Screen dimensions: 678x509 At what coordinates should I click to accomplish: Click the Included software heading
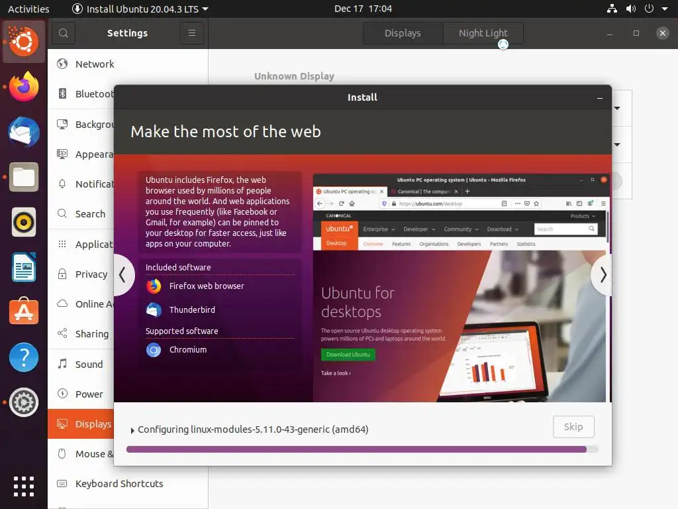point(178,268)
